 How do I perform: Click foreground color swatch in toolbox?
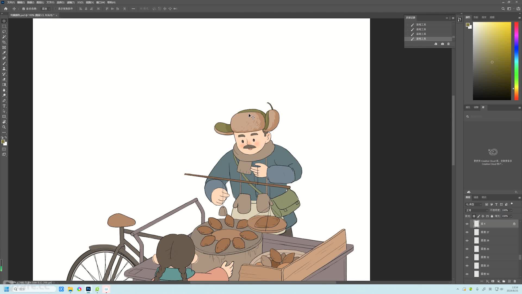click(3, 142)
